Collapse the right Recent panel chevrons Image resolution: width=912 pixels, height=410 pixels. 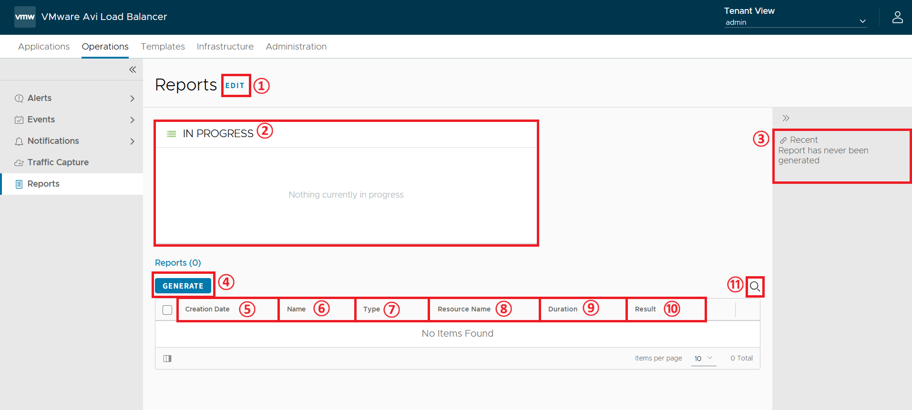tap(786, 118)
